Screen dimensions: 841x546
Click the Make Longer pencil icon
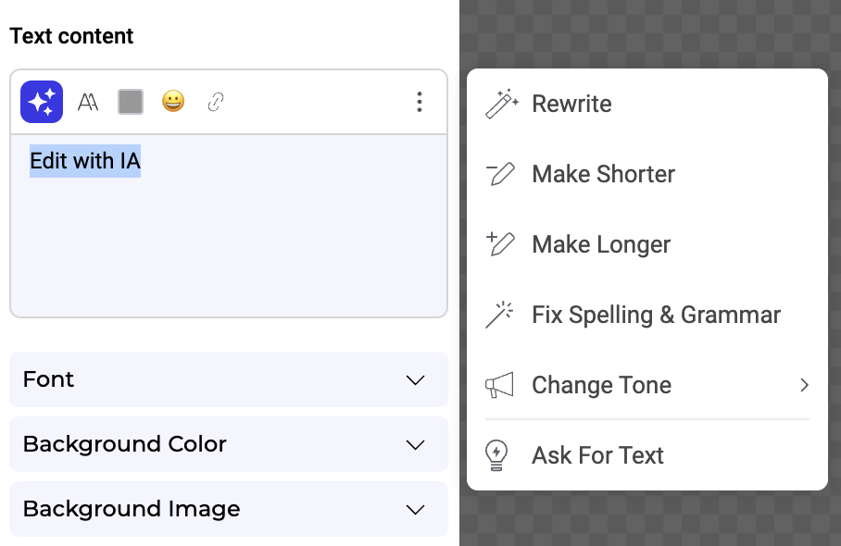tap(501, 244)
